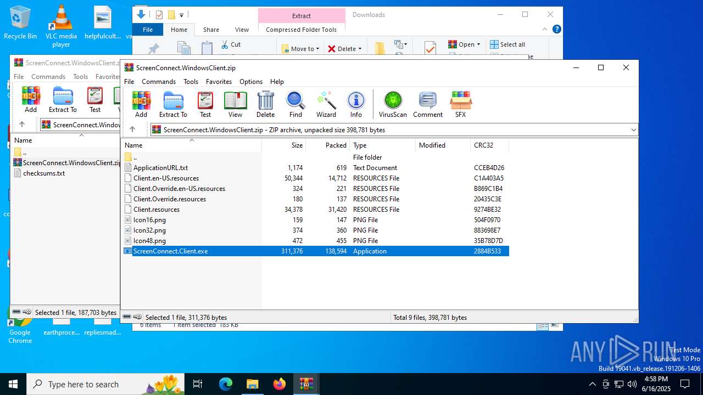Switch to the View tab in Explorer
Image resolution: width=703 pixels, height=395 pixels.
coord(242,30)
